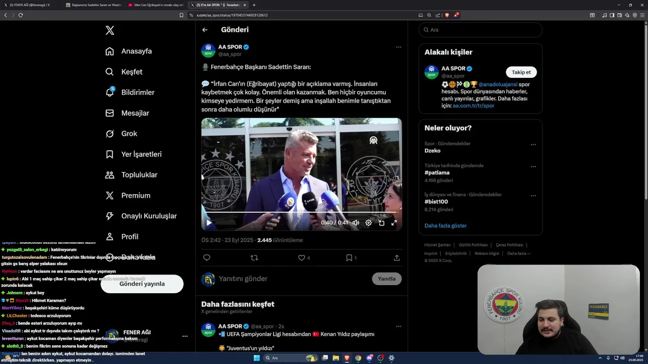The height and width of the screenshot is (364, 648).
Task: Click the browser address bar URL
Action: [x=232, y=15]
